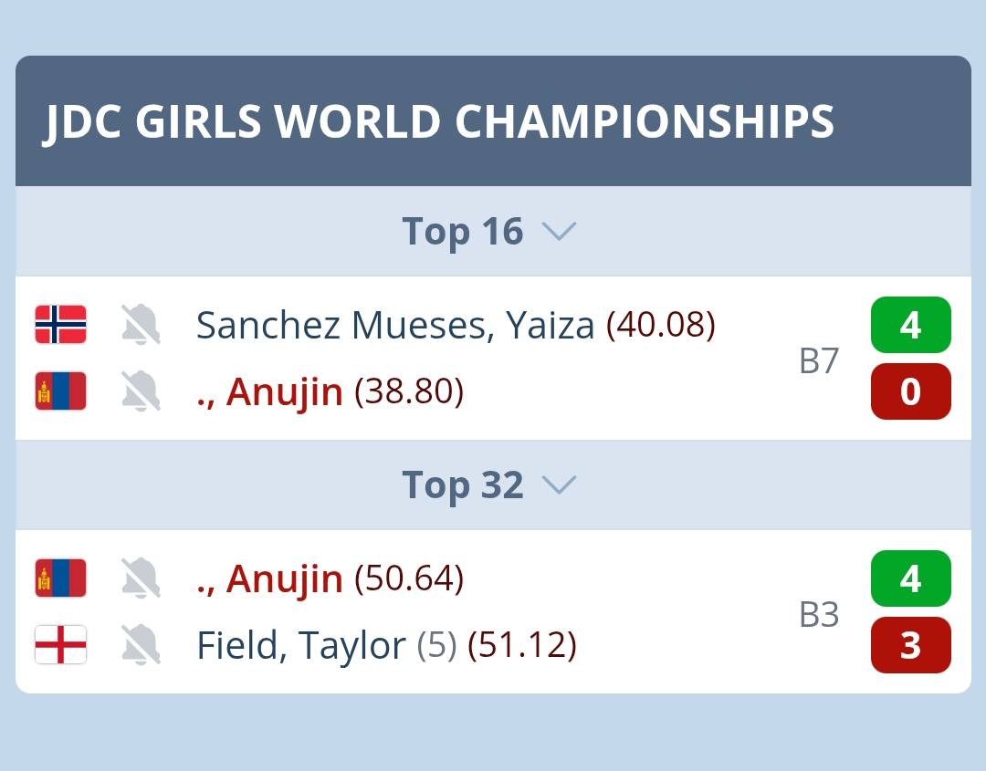Click the red score 3 for Field, Taylor
Screen dimensions: 986x771
pyautogui.click(x=910, y=645)
